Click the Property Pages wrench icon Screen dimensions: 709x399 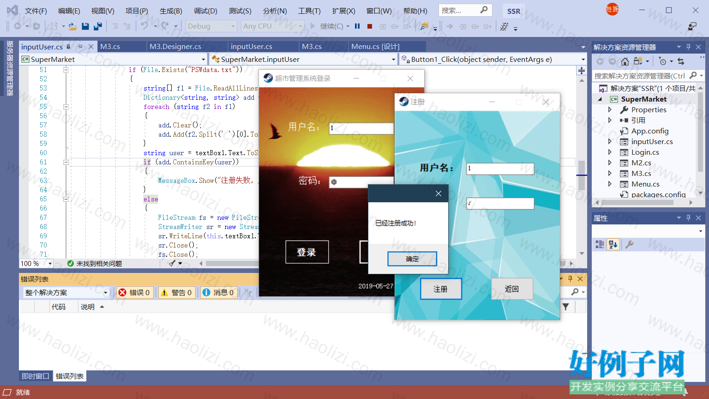pos(629,244)
